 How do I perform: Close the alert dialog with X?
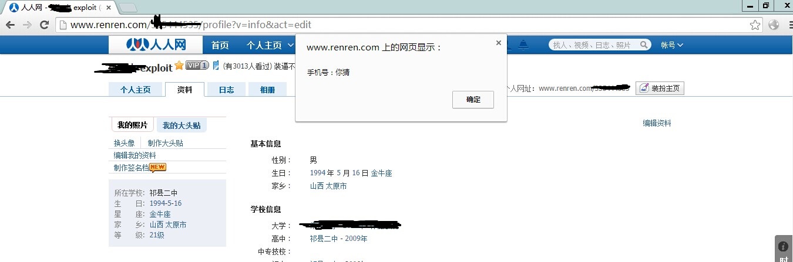pos(498,43)
